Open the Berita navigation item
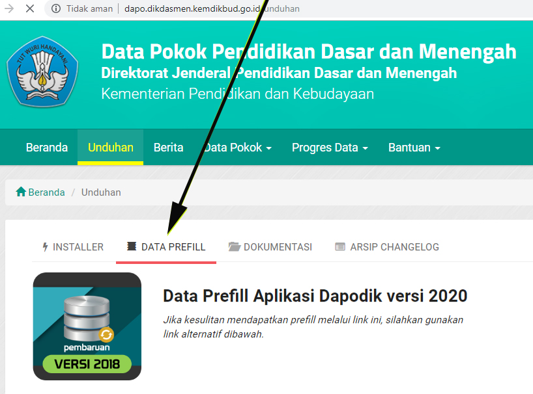The image size is (533, 394). click(x=168, y=148)
